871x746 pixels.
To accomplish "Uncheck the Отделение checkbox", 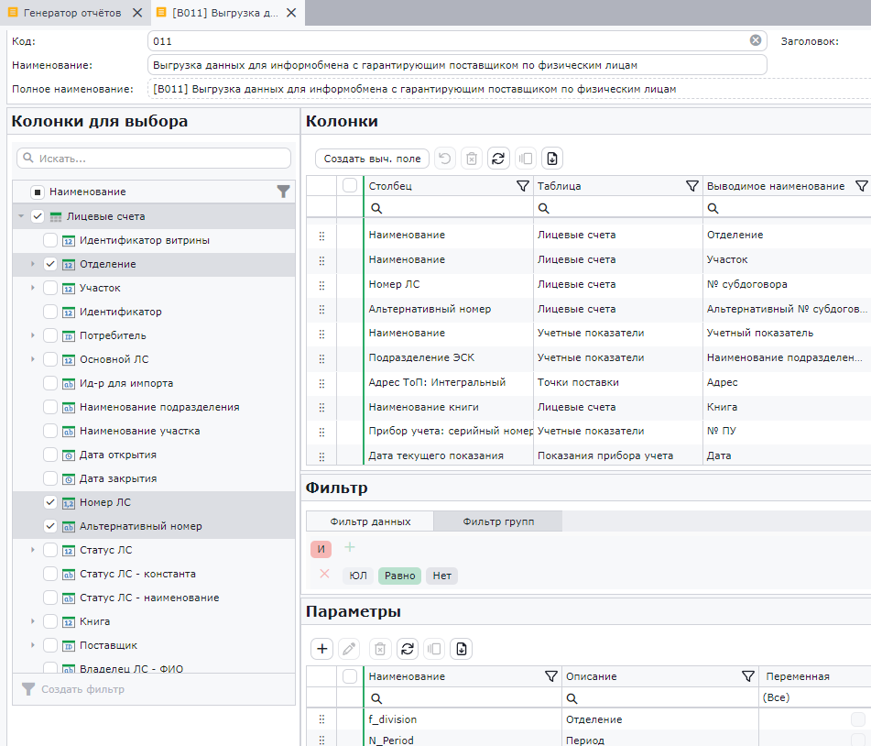I will (50, 264).
